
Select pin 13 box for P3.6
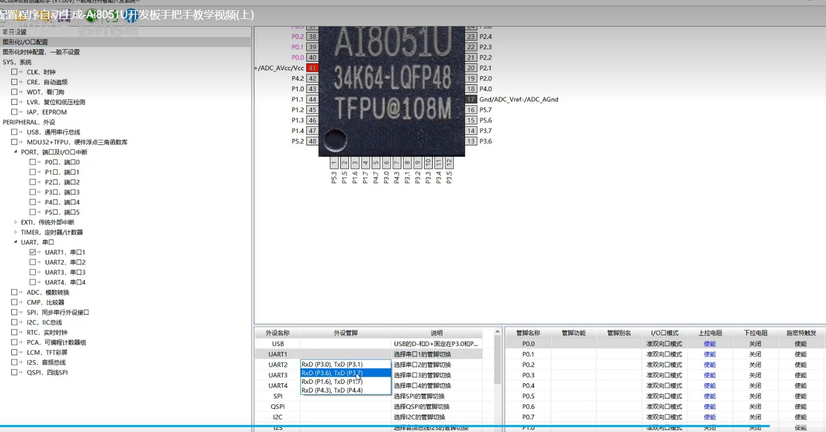click(x=471, y=141)
